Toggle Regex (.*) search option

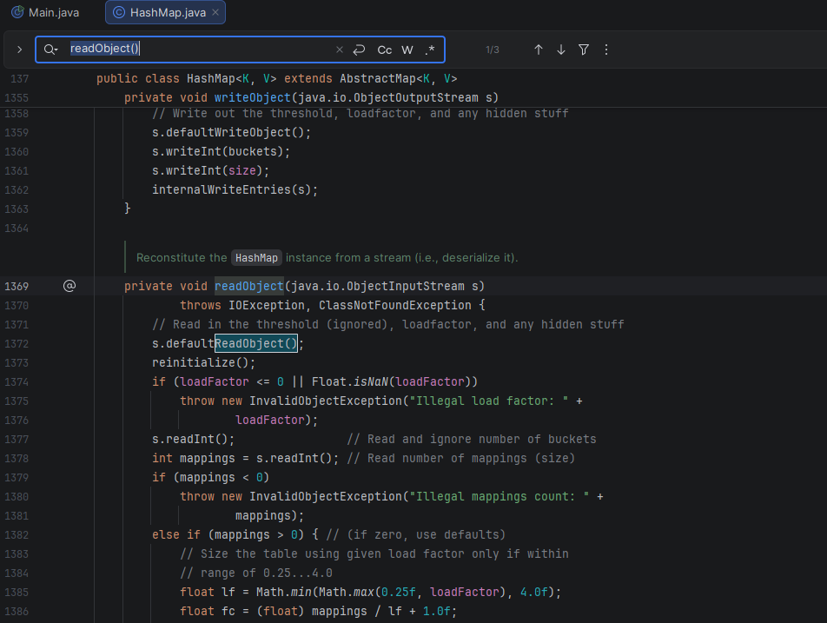pyautogui.click(x=429, y=50)
